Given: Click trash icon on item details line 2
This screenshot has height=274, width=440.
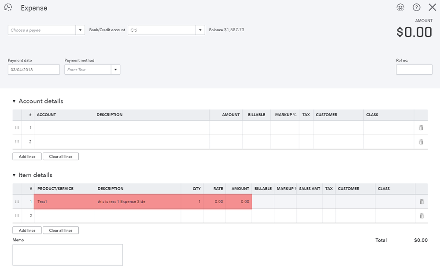Looking at the screenshot, I should pos(422,216).
